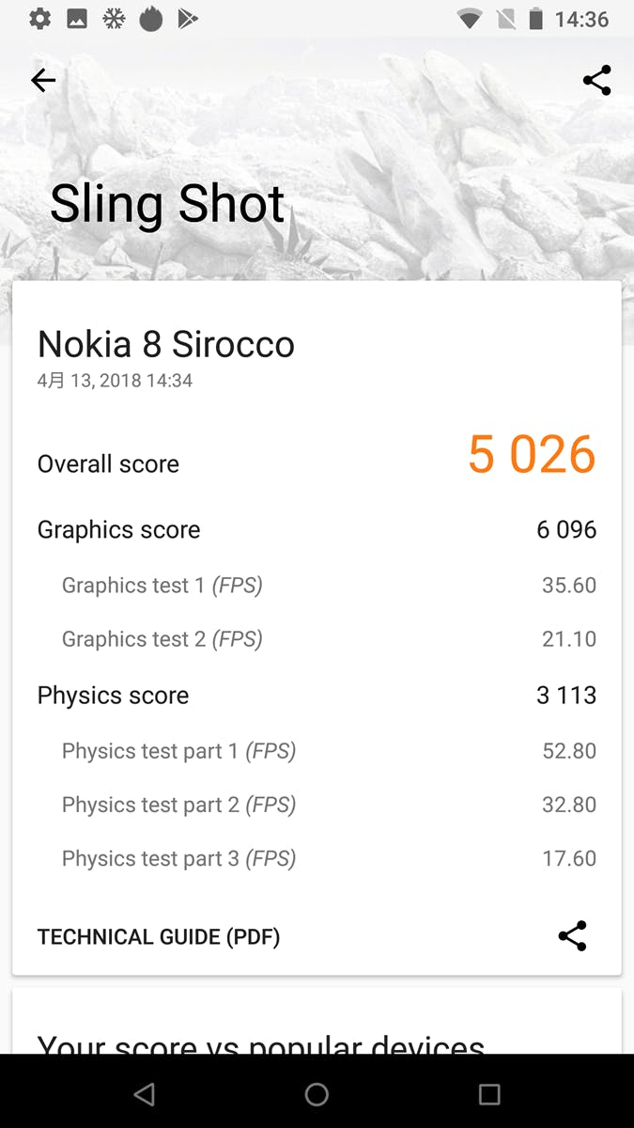Select the Overall score value 5 026

pyautogui.click(x=531, y=454)
